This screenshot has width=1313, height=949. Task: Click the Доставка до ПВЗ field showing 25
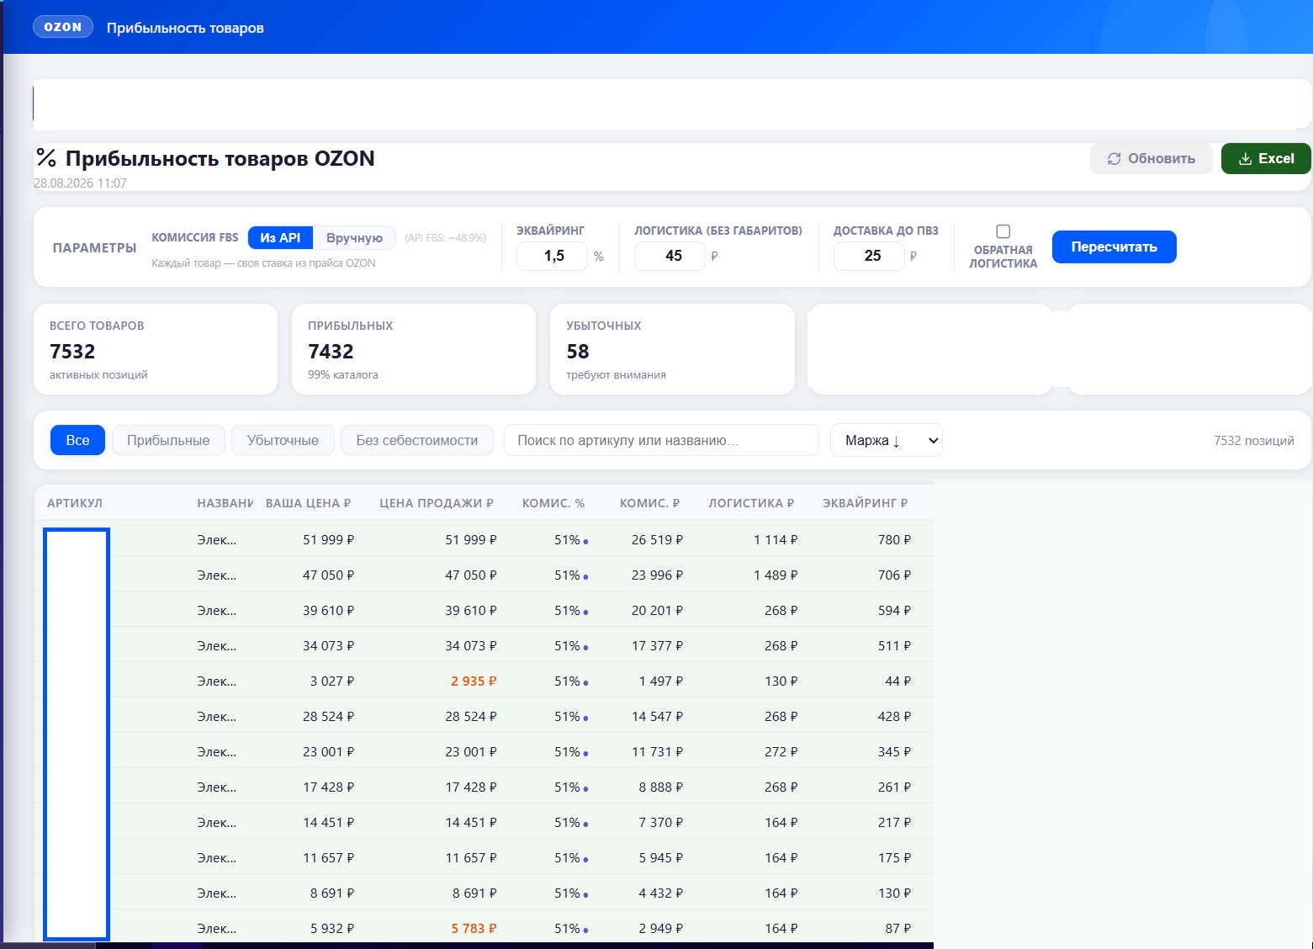click(870, 256)
